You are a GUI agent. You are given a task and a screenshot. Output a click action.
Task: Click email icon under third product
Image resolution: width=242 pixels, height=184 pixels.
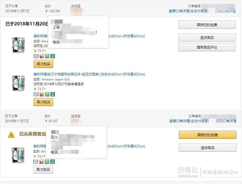click(36, 162)
